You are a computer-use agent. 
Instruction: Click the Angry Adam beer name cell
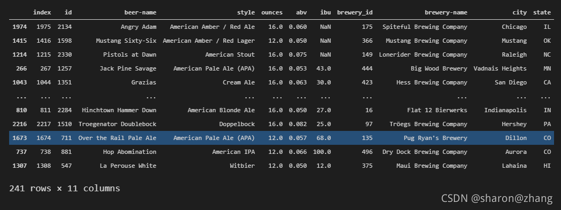(x=139, y=27)
